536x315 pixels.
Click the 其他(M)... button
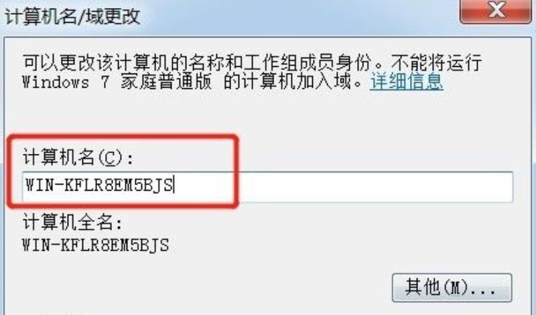(452, 288)
